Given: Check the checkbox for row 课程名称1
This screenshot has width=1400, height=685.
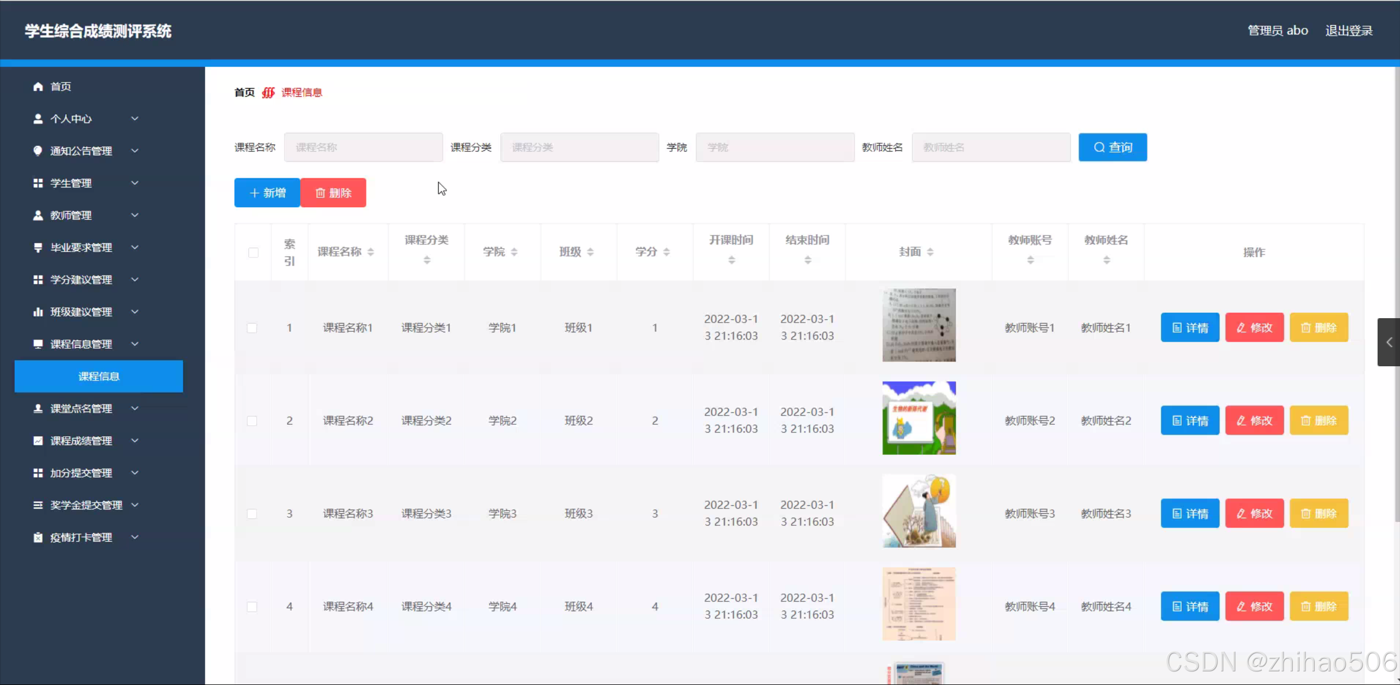Looking at the screenshot, I should point(252,328).
